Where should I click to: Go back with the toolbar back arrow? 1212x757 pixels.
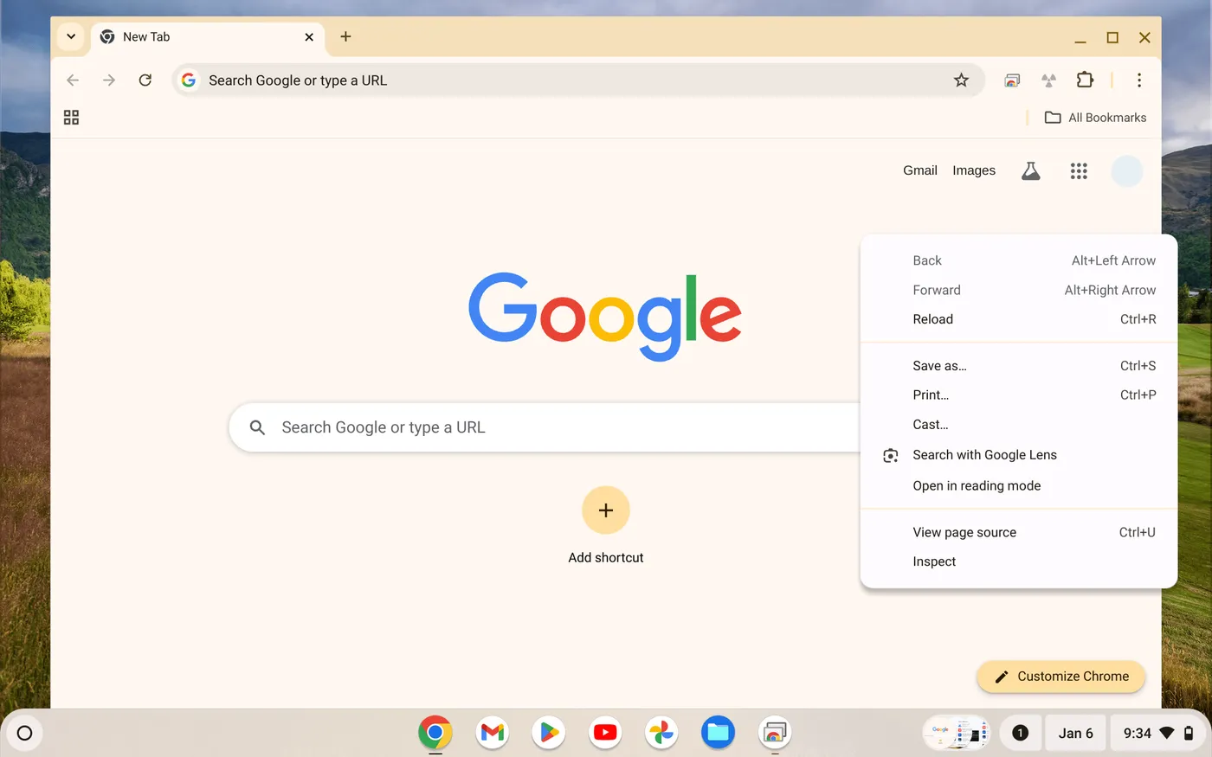pos(73,80)
